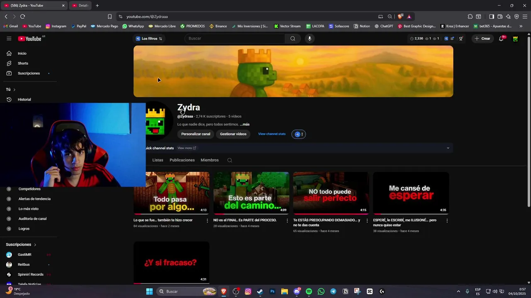This screenshot has width=531, height=298.
Task: Play the '¿Y si fracaso?' video thumbnail
Action: 171,263
